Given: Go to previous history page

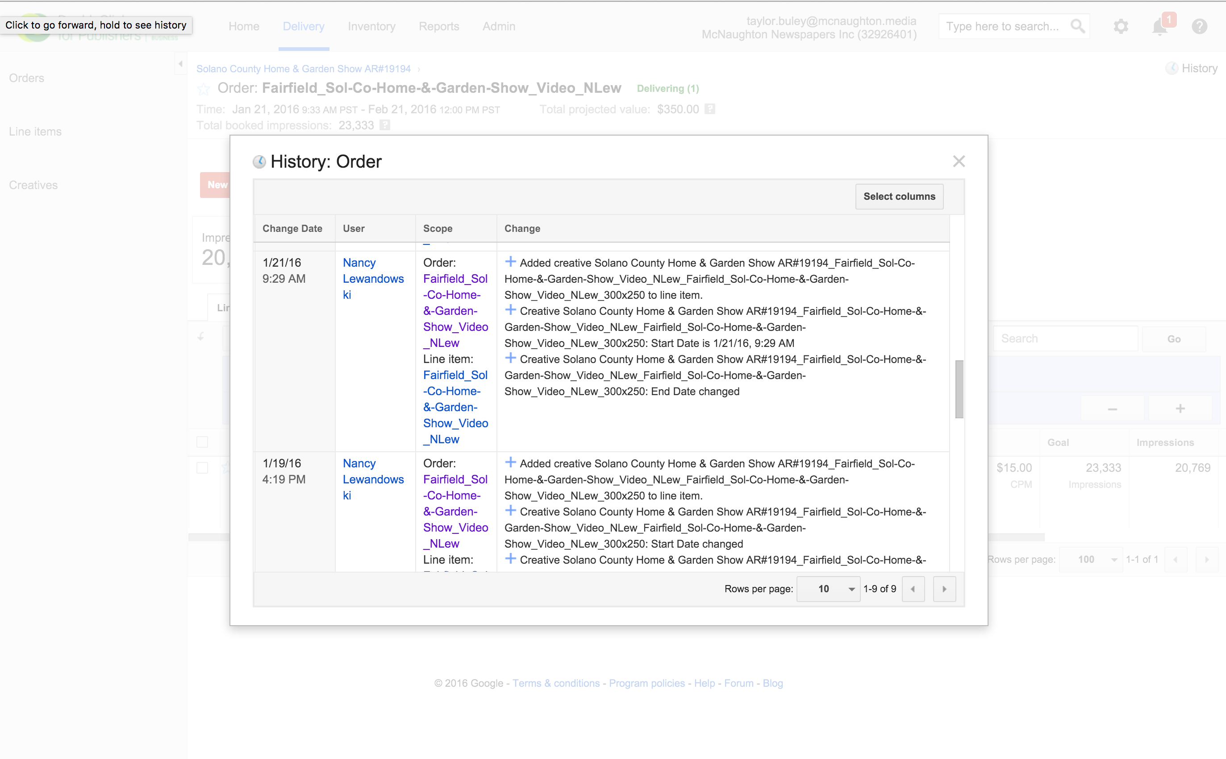Looking at the screenshot, I should tap(913, 589).
